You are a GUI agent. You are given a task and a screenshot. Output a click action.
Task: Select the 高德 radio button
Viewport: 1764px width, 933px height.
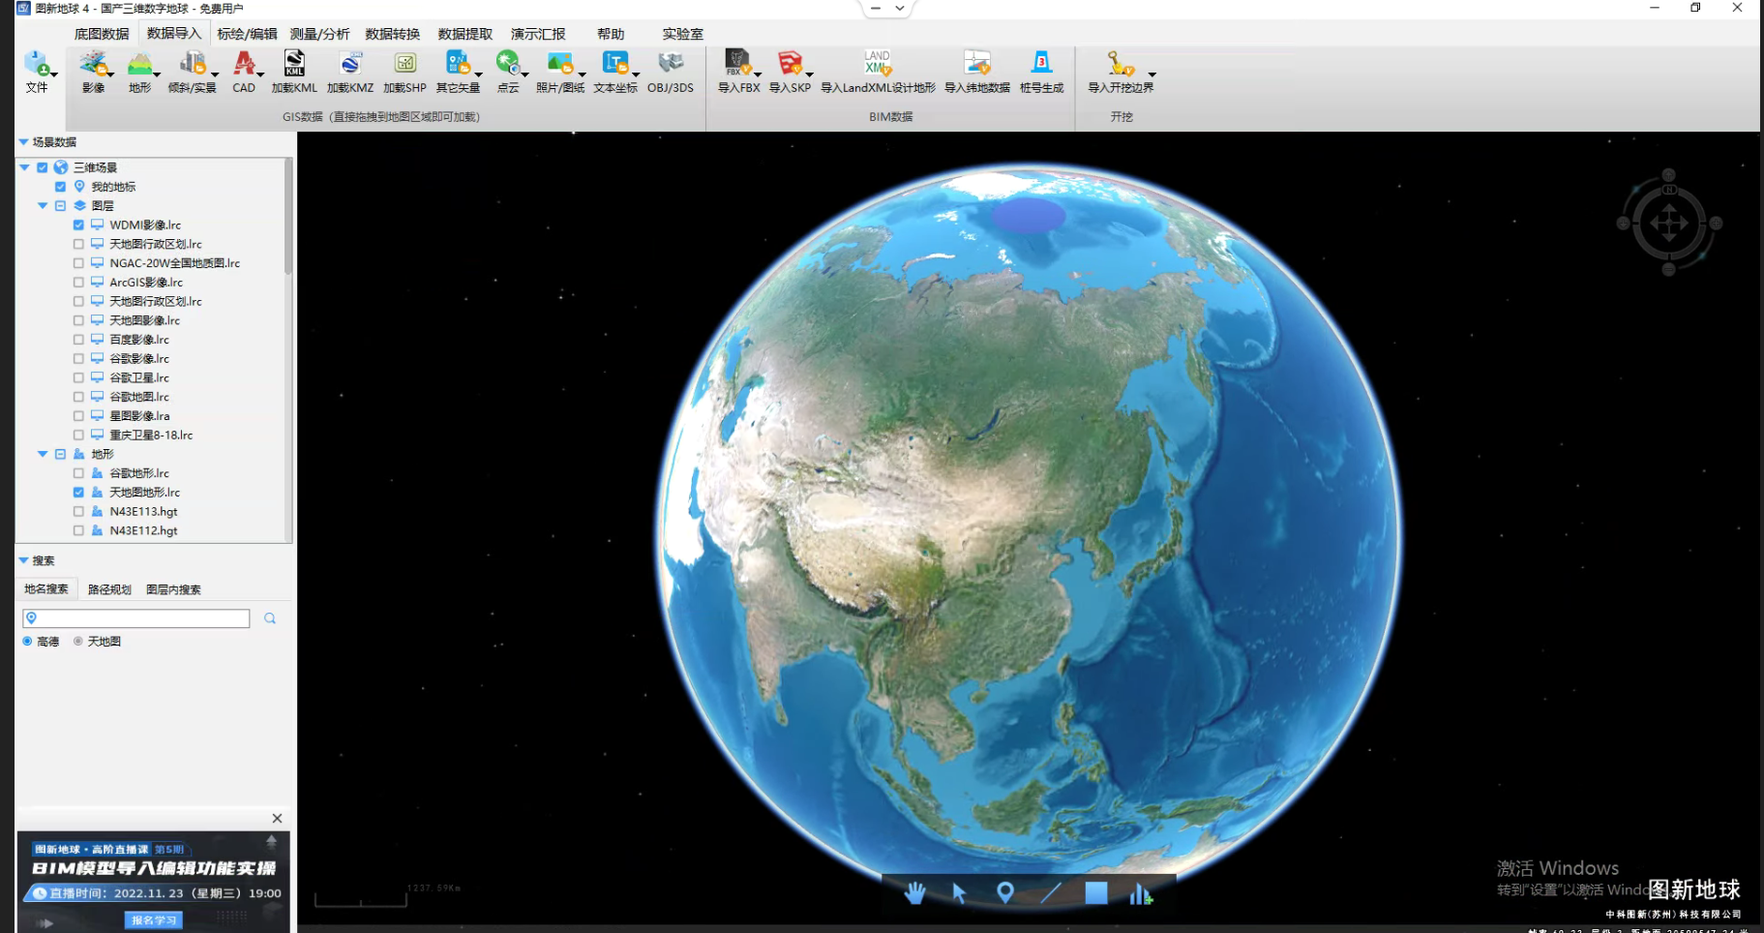click(x=27, y=642)
